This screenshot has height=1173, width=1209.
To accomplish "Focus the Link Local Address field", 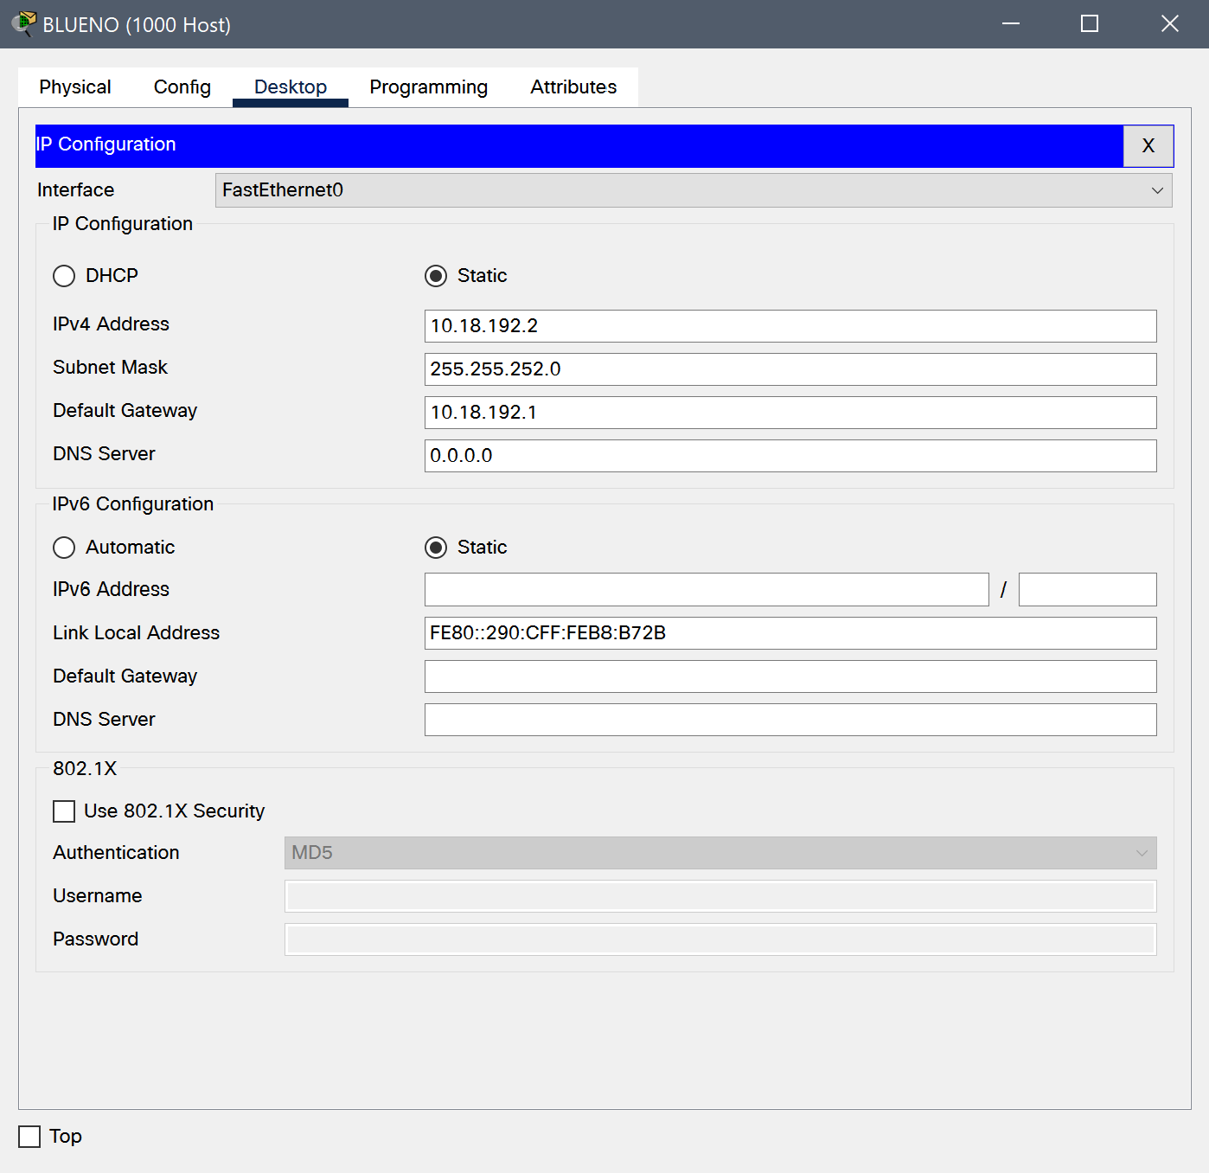I will 790,633.
